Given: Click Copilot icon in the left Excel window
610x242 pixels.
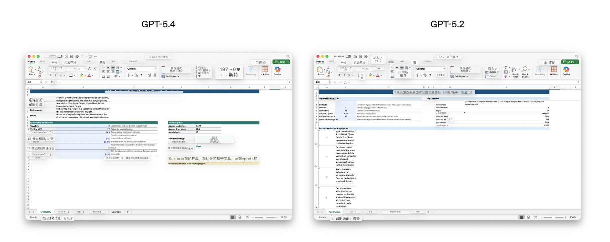Looking at the screenshot, I should [277, 69].
